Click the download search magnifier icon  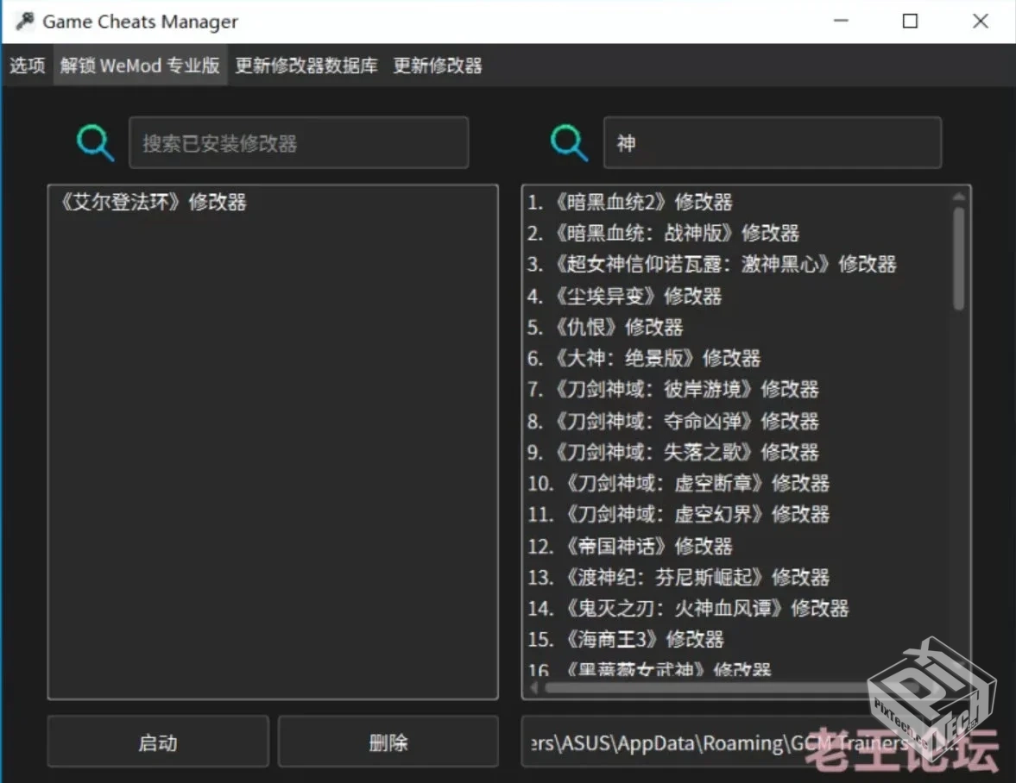pos(569,142)
